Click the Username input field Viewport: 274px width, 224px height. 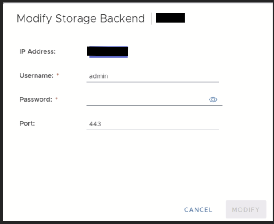click(153, 76)
